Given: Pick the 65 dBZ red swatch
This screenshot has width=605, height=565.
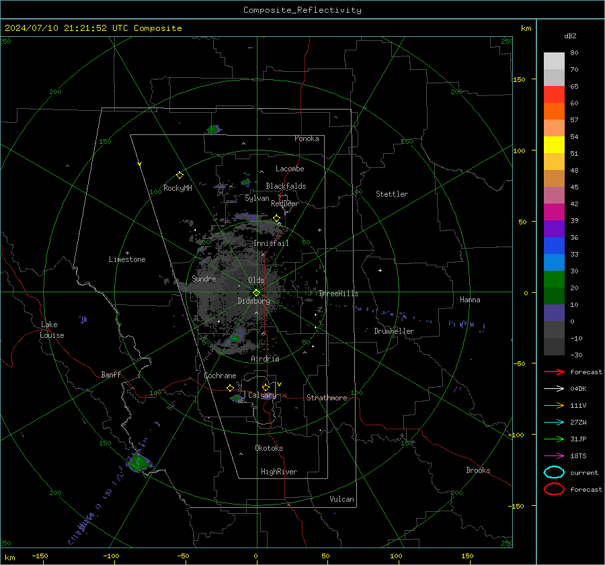Looking at the screenshot, I should coord(554,95).
